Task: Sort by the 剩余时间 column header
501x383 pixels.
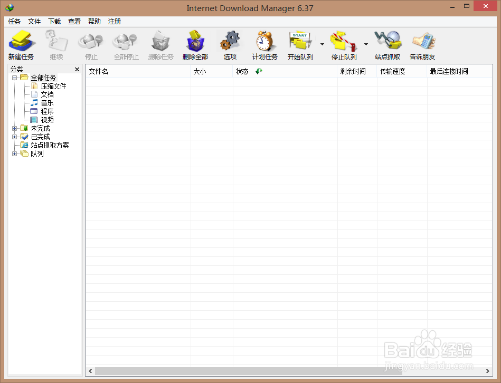Action: click(357, 71)
